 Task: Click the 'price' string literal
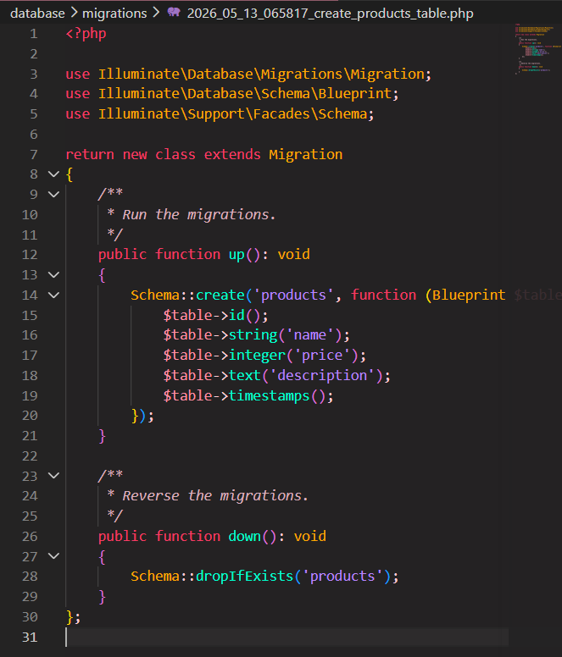coord(322,356)
